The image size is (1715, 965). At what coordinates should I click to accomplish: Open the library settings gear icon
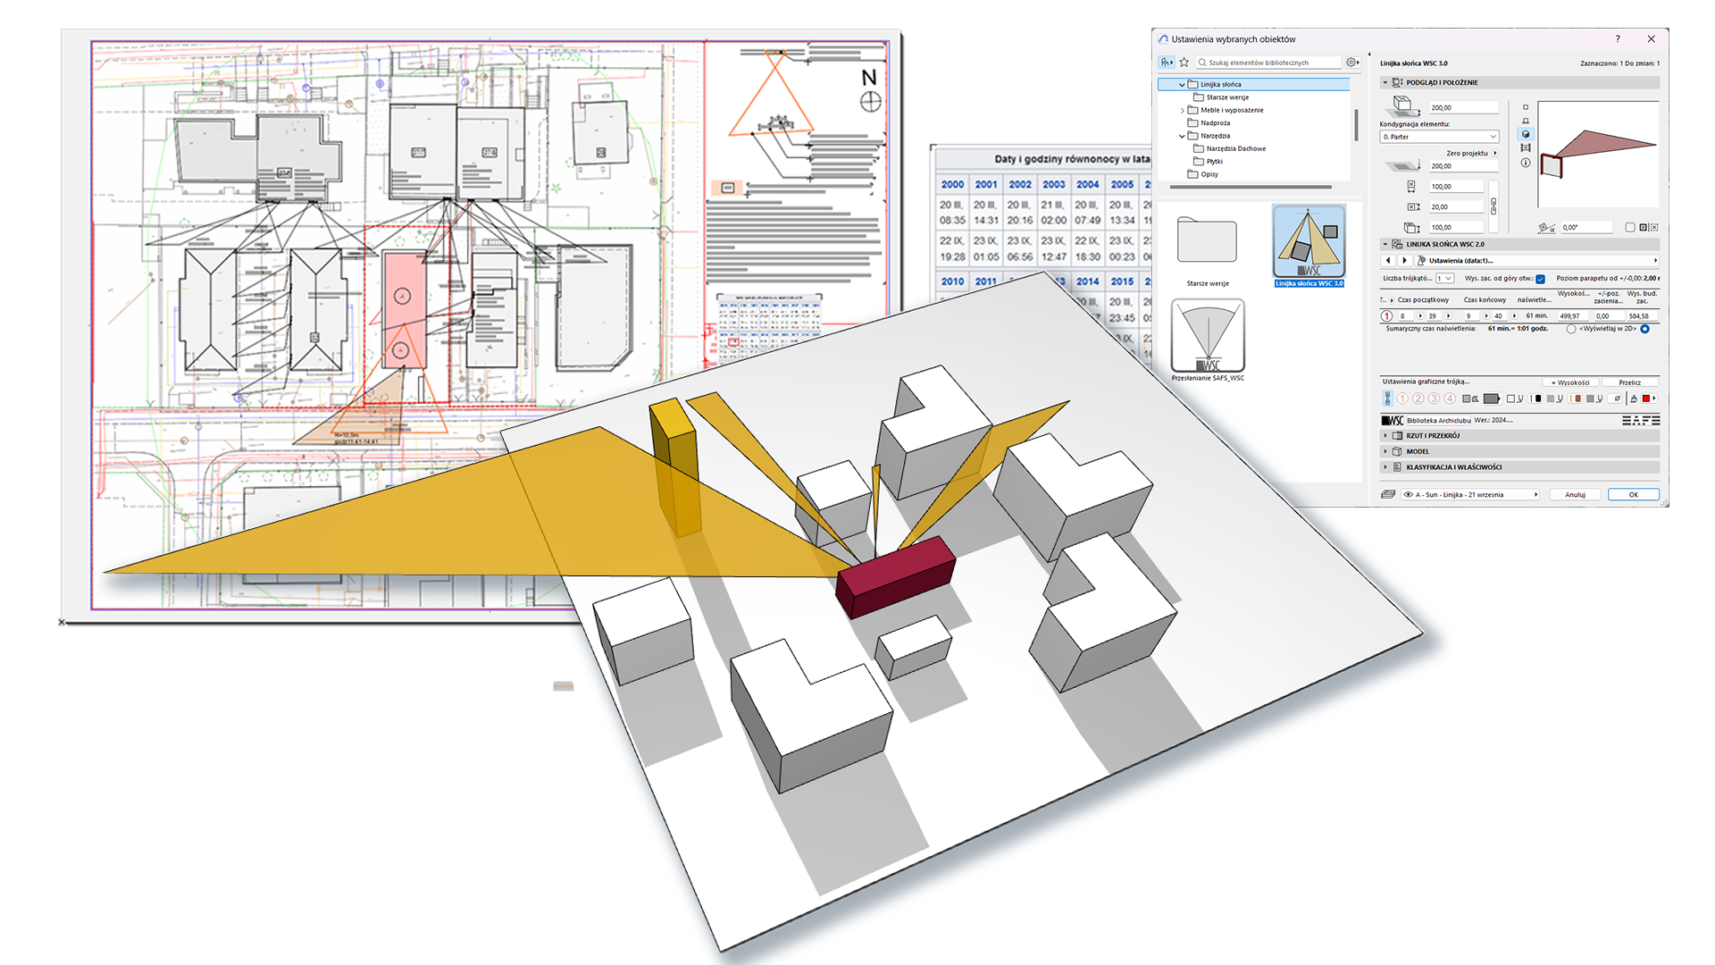[x=1351, y=62]
